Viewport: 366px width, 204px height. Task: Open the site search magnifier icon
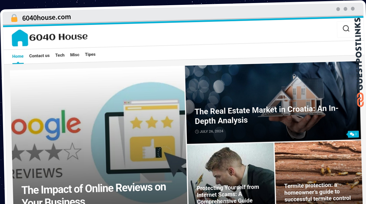click(346, 29)
